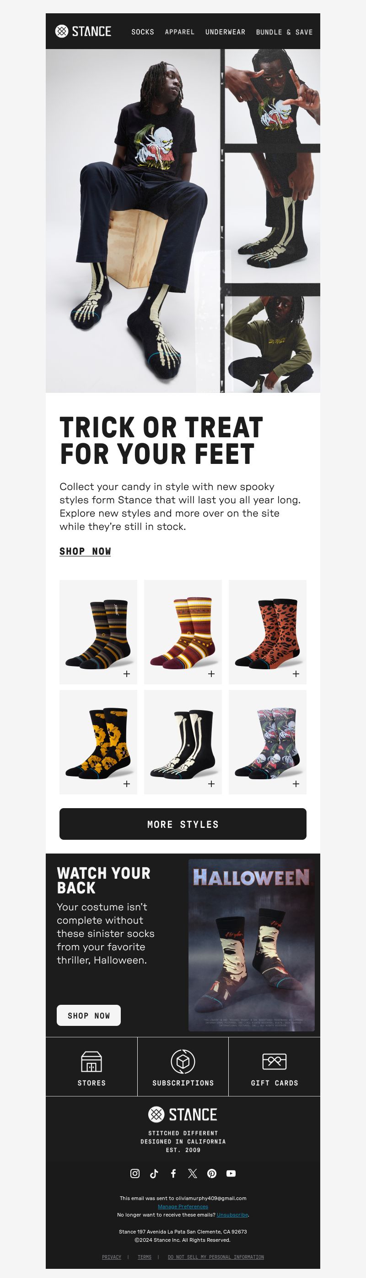Open the YouTube icon
The image size is (366, 1278).
pyautogui.click(x=231, y=1173)
